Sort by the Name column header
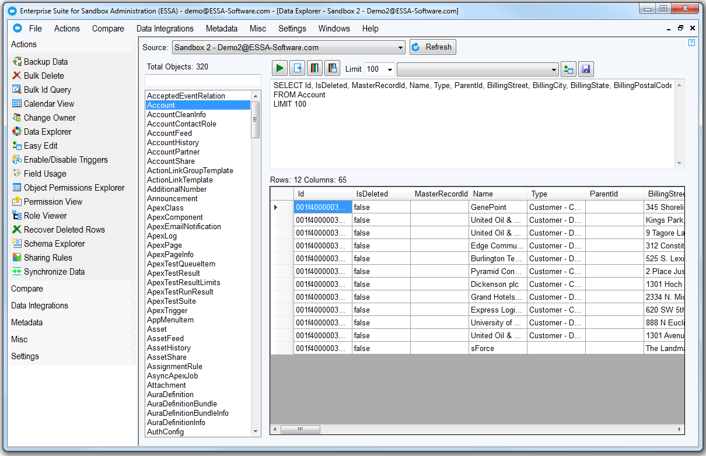The image size is (706, 456). pyautogui.click(x=498, y=194)
